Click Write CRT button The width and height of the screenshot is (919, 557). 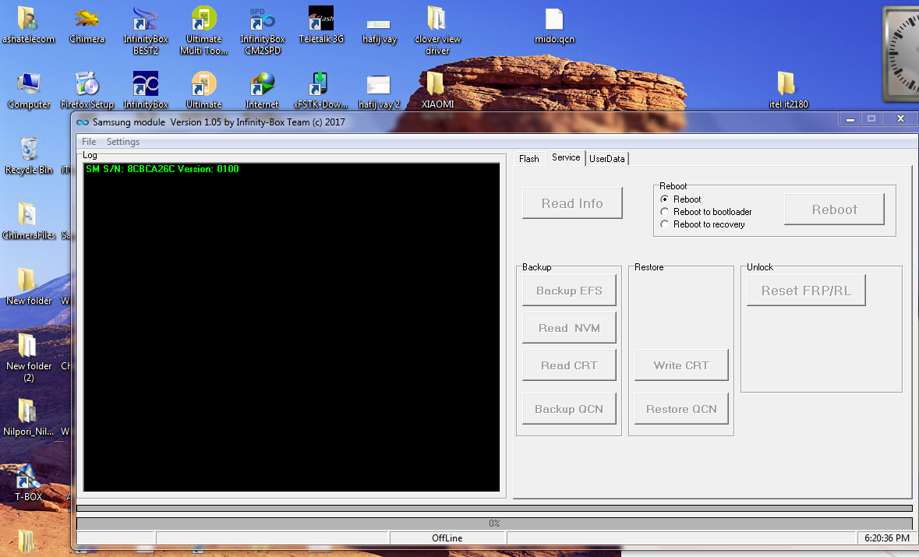681,365
